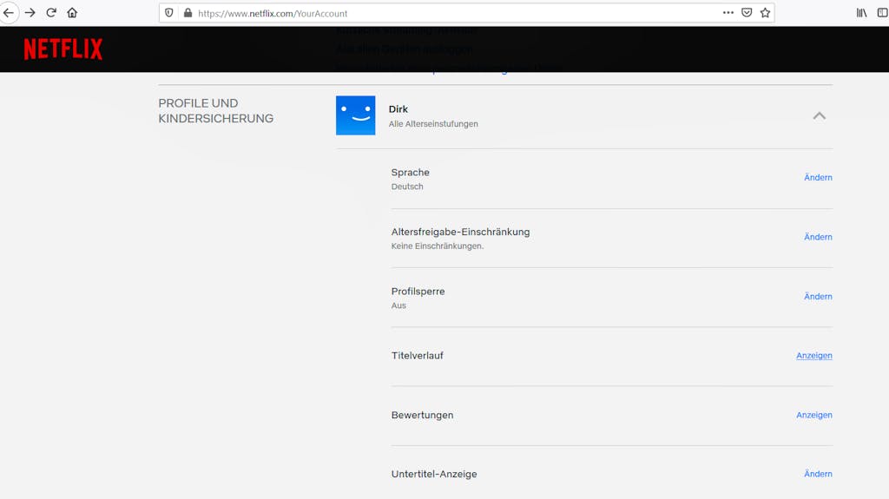Open the Firefox library icon
This screenshot has width=889, height=499.
tap(862, 13)
